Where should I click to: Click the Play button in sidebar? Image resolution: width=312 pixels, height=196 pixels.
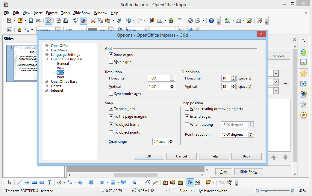click(x=224, y=172)
